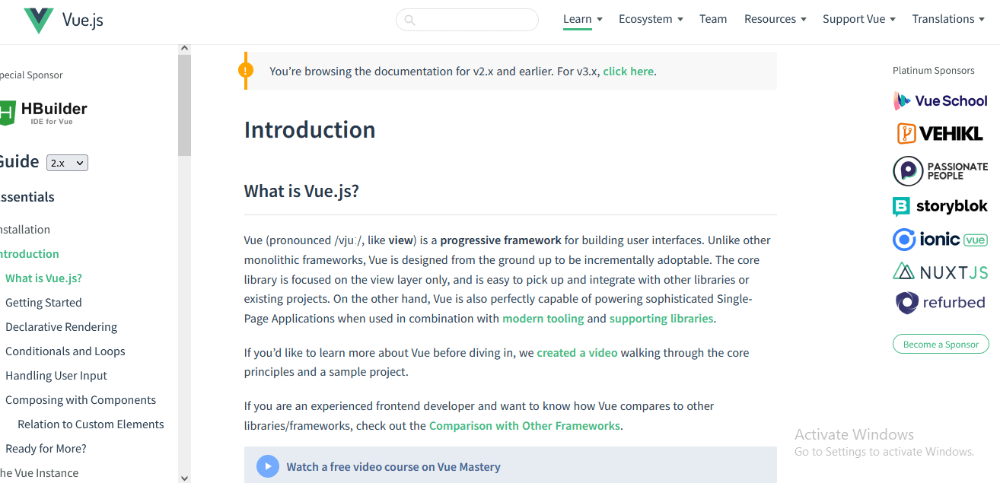The width and height of the screenshot is (1000, 483).
Task: Visit the VEHIKL sponsor logo
Action: pos(940,134)
